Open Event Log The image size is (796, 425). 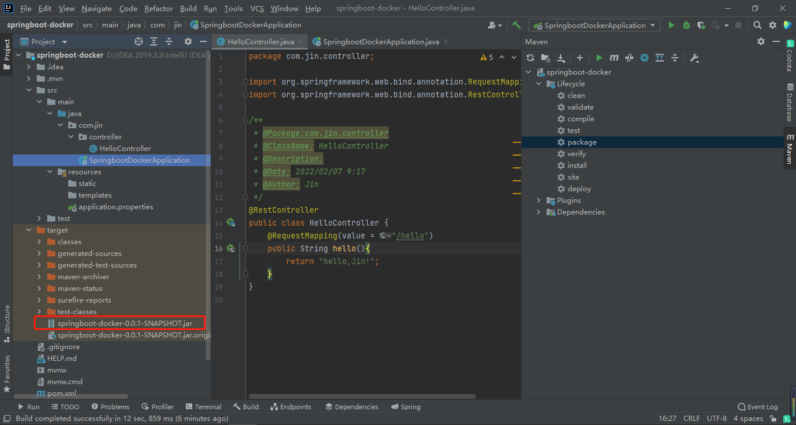758,407
